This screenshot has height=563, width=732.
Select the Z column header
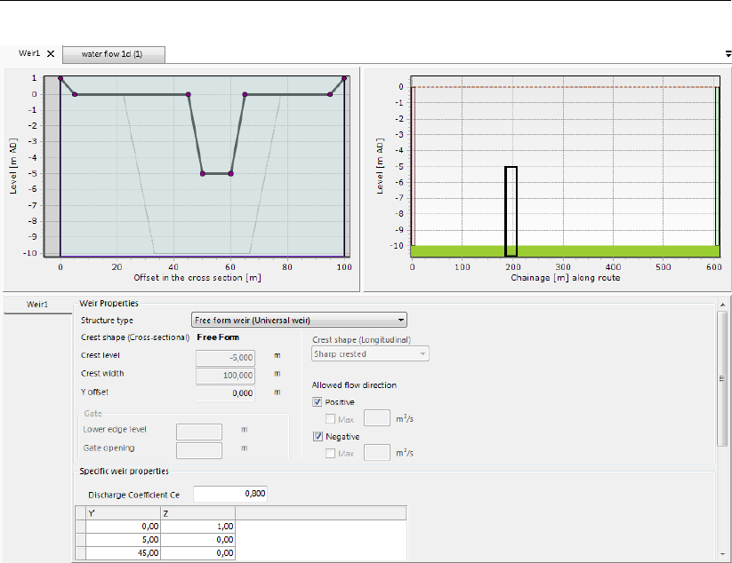[x=198, y=513]
